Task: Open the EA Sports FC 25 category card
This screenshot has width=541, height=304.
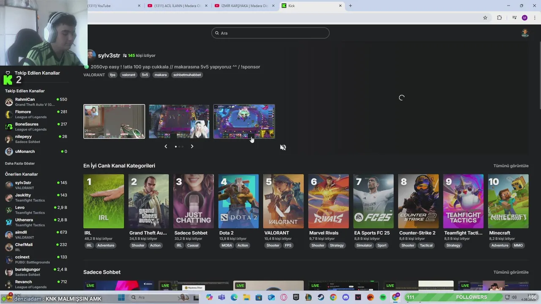Action: pos(373,201)
